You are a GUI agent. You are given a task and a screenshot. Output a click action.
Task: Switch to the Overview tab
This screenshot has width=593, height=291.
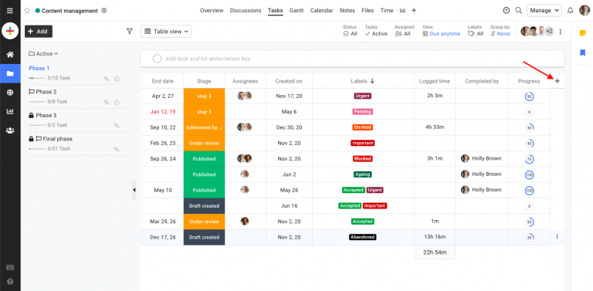(212, 11)
